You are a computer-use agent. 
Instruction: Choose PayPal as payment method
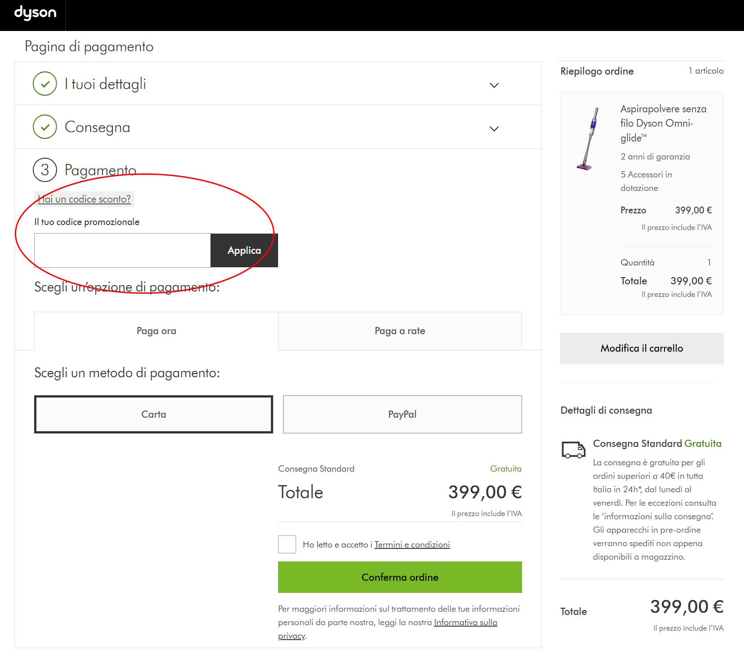(402, 414)
